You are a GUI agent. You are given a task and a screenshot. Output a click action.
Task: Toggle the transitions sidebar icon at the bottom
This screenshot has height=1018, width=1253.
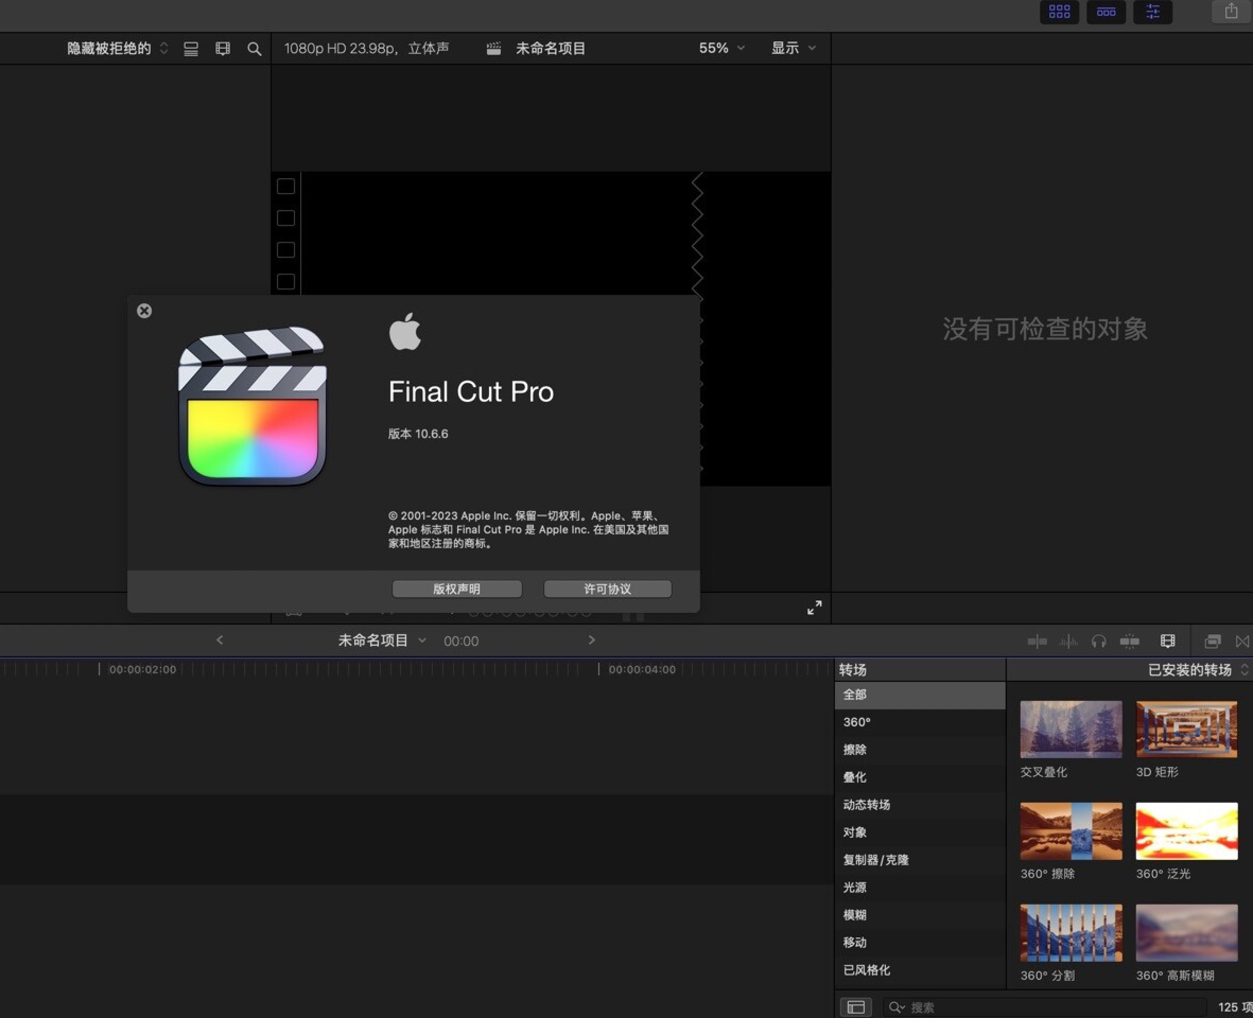856,1007
